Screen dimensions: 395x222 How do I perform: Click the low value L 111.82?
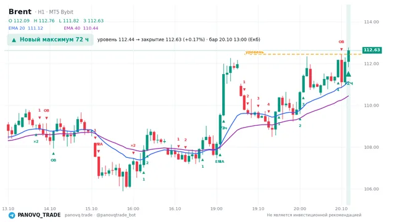coord(69,21)
